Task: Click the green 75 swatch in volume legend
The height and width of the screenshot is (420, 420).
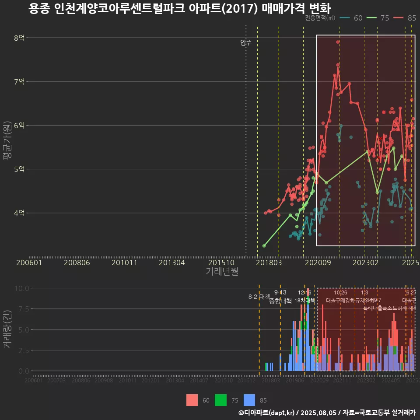Action: pos(220,400)
